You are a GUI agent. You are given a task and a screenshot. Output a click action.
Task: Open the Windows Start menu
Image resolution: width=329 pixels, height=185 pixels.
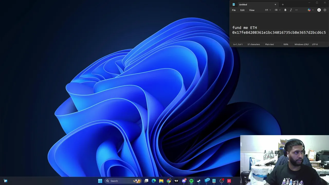(100, 181)
